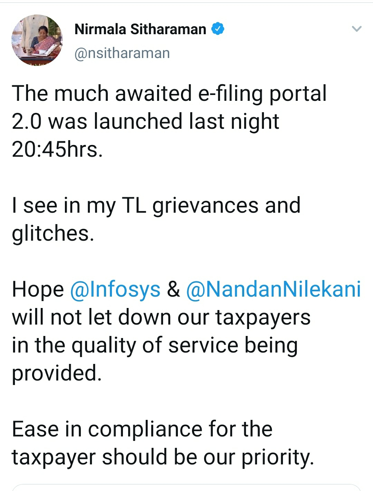Click 'Ease in compliance for the' line
The image size is (373, 491).
click(142, 429)
